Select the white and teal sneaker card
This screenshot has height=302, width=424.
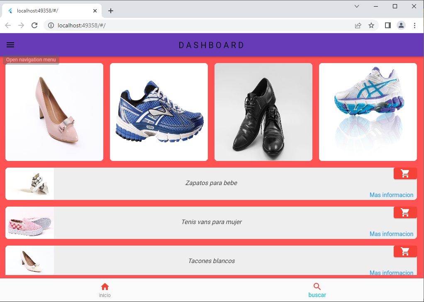368,112
